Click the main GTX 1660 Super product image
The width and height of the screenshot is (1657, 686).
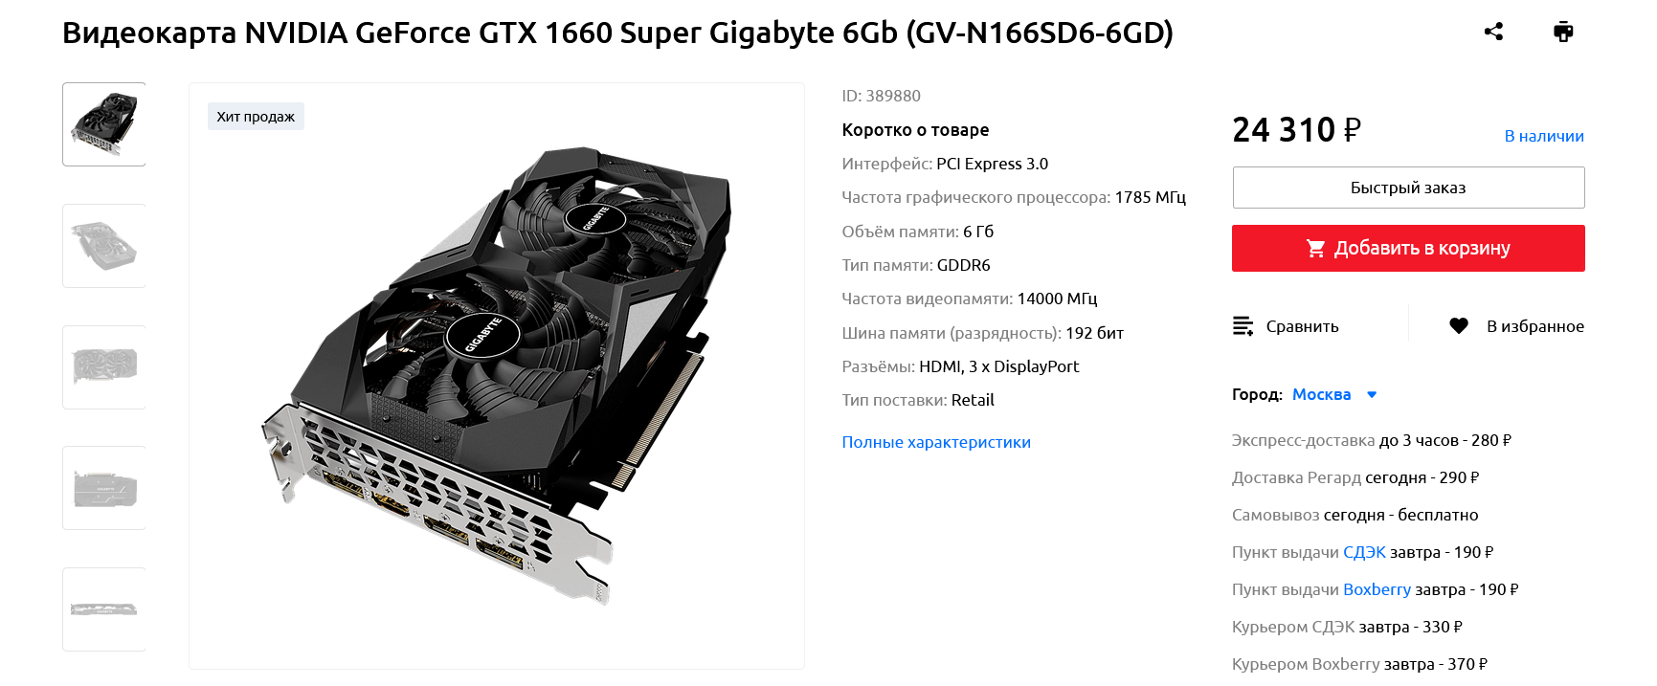(497, 376)
